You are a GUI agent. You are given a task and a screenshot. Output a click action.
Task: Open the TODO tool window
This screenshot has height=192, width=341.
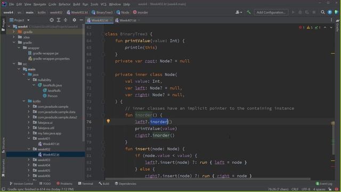45,183
